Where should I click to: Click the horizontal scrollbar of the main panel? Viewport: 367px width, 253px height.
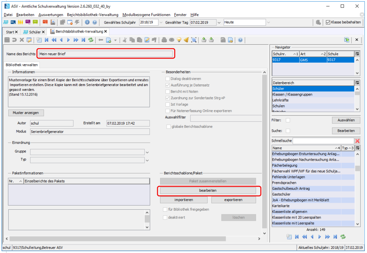point(117,239)
